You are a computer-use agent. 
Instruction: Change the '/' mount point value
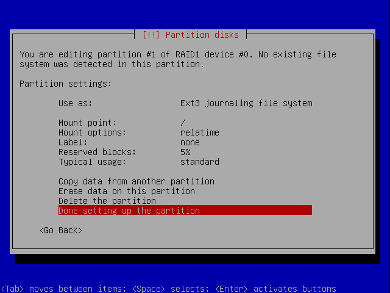[183, 123]
